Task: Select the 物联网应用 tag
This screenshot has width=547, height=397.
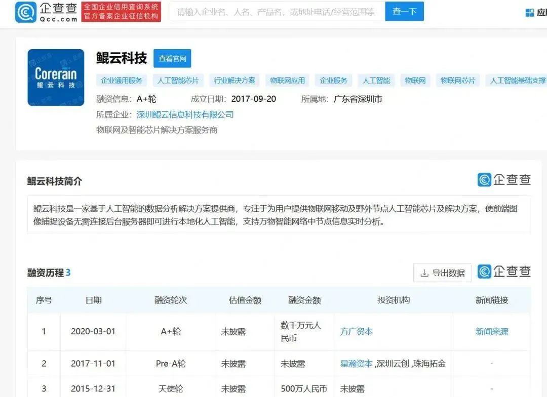Action: (287, 80)
